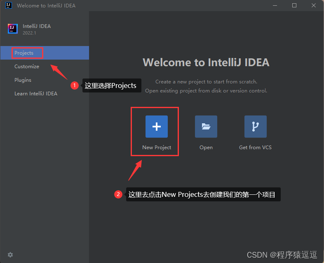Click the window title text
This screenshot has width=324, height=263.
(46, 6)
